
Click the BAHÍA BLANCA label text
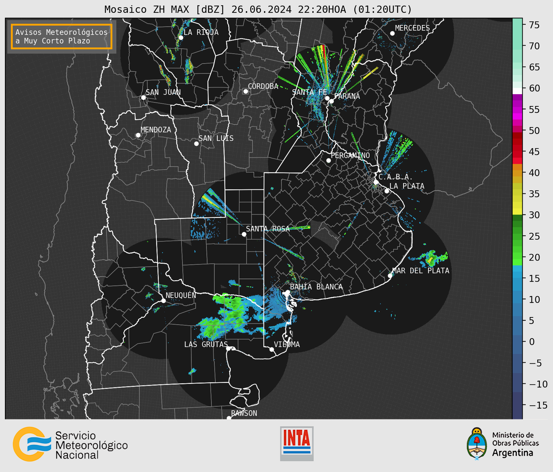coord(316,287)
